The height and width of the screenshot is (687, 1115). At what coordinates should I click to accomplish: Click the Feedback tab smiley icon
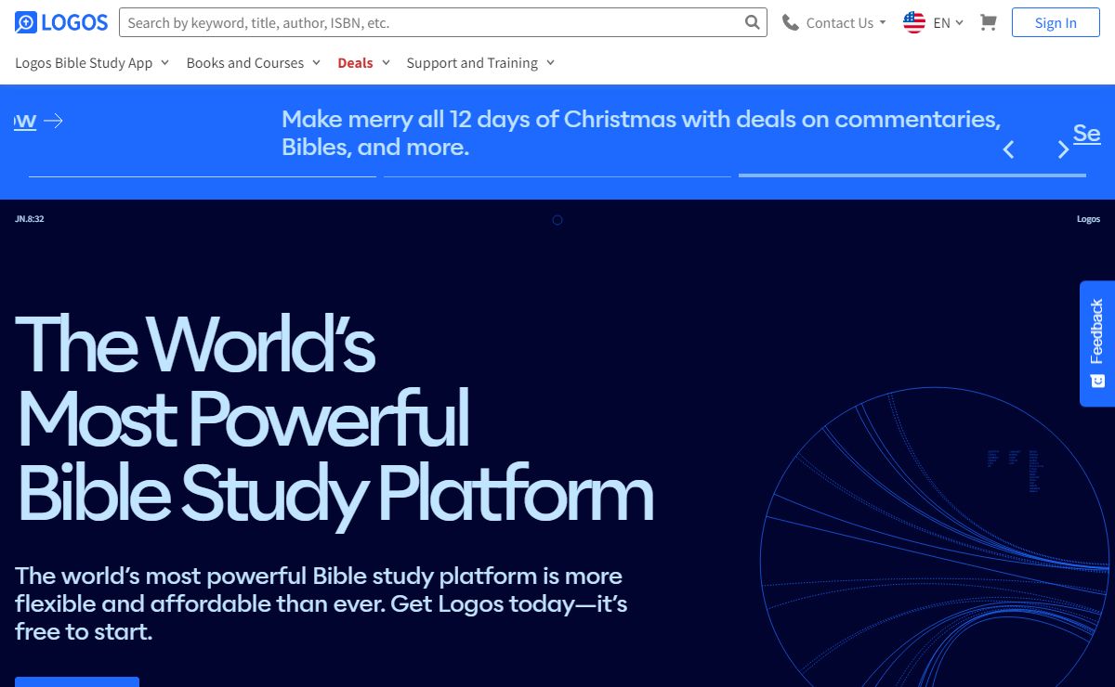click(x=1097, y=381)
